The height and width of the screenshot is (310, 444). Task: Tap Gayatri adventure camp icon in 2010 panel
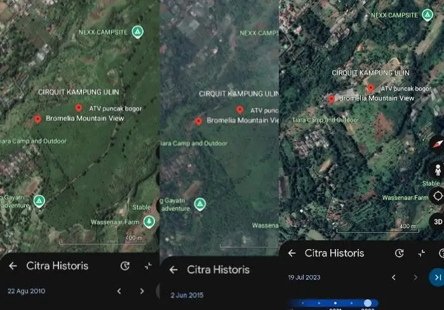[39, 201]
